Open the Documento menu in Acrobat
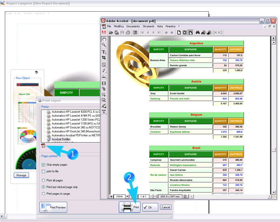Viewport: 280px width, 222px height. [133, 27]
